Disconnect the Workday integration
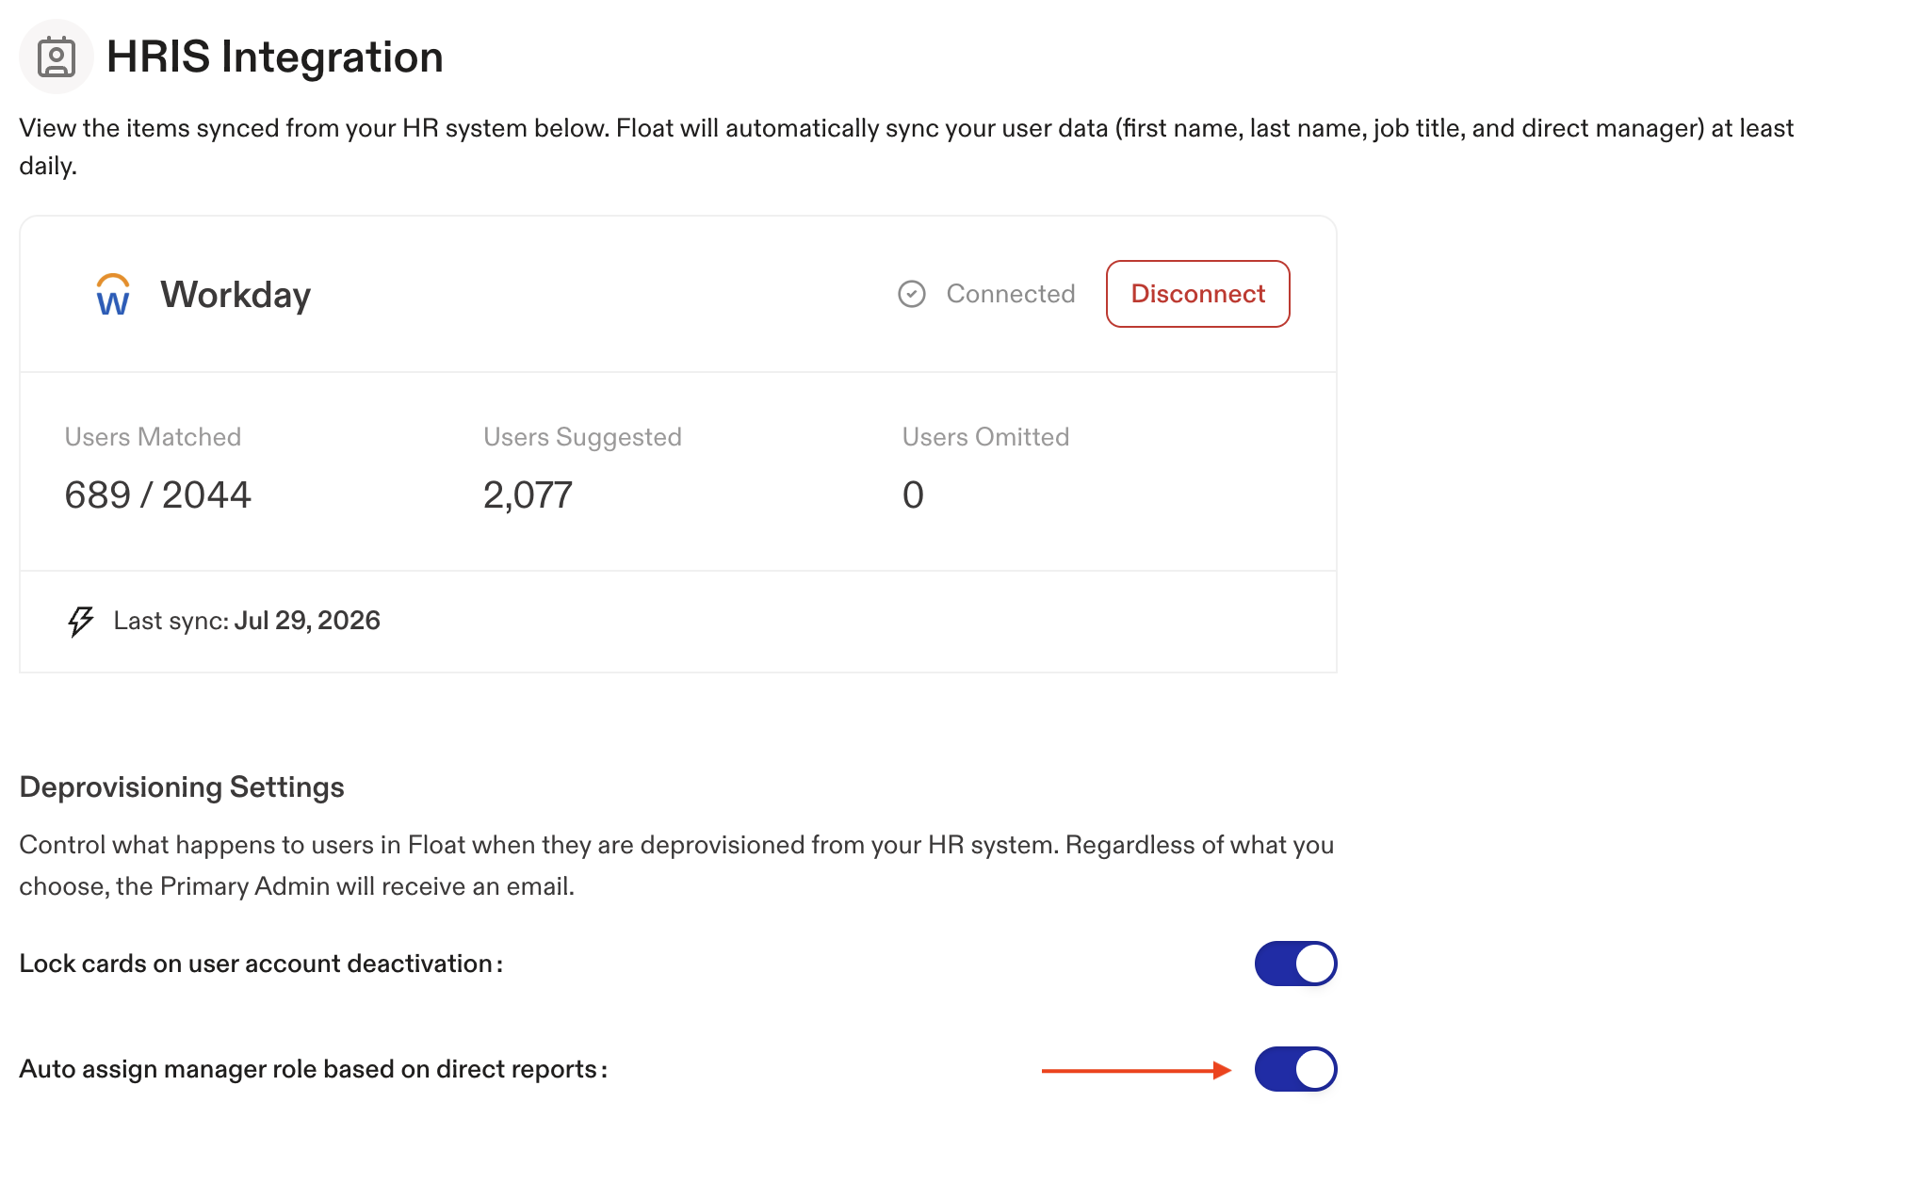Screen dimensions: 1918x1183 click(1198, 294)
